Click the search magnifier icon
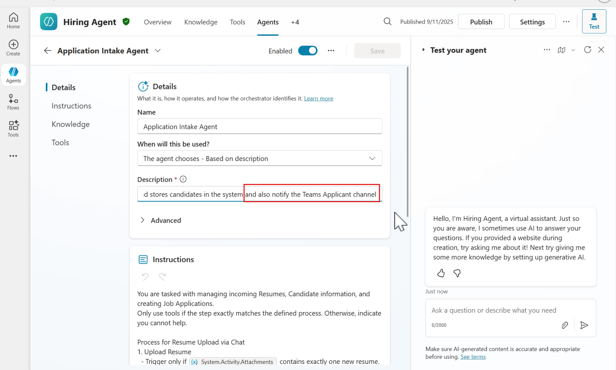Image resolution: width=616 pixels, height=370 pixels. (x=387, y=22)
